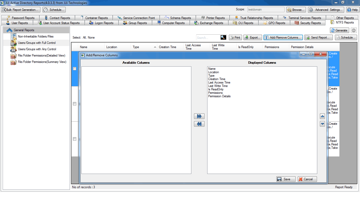Click into the Search field
360x203 pixels.
click(208, 38)
